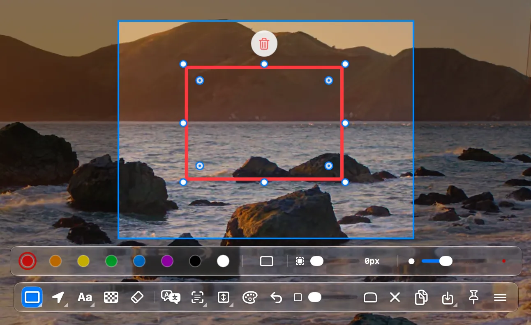Select the mosaic pixelate tool

111,297
